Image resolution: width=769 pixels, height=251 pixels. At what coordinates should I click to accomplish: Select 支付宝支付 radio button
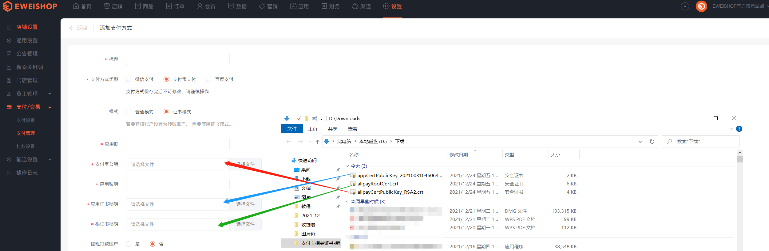click(166, 79)
